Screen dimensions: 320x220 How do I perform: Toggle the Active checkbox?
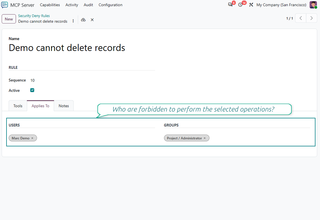32,90
